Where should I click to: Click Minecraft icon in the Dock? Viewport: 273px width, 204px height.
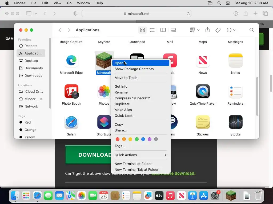pyautogui.click(x=231, y=195)
